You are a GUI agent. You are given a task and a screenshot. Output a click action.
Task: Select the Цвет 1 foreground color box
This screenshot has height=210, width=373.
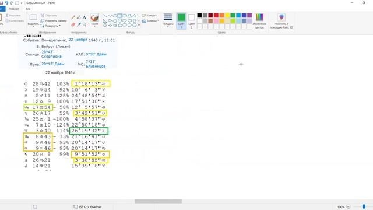click(x=181, y=21)
